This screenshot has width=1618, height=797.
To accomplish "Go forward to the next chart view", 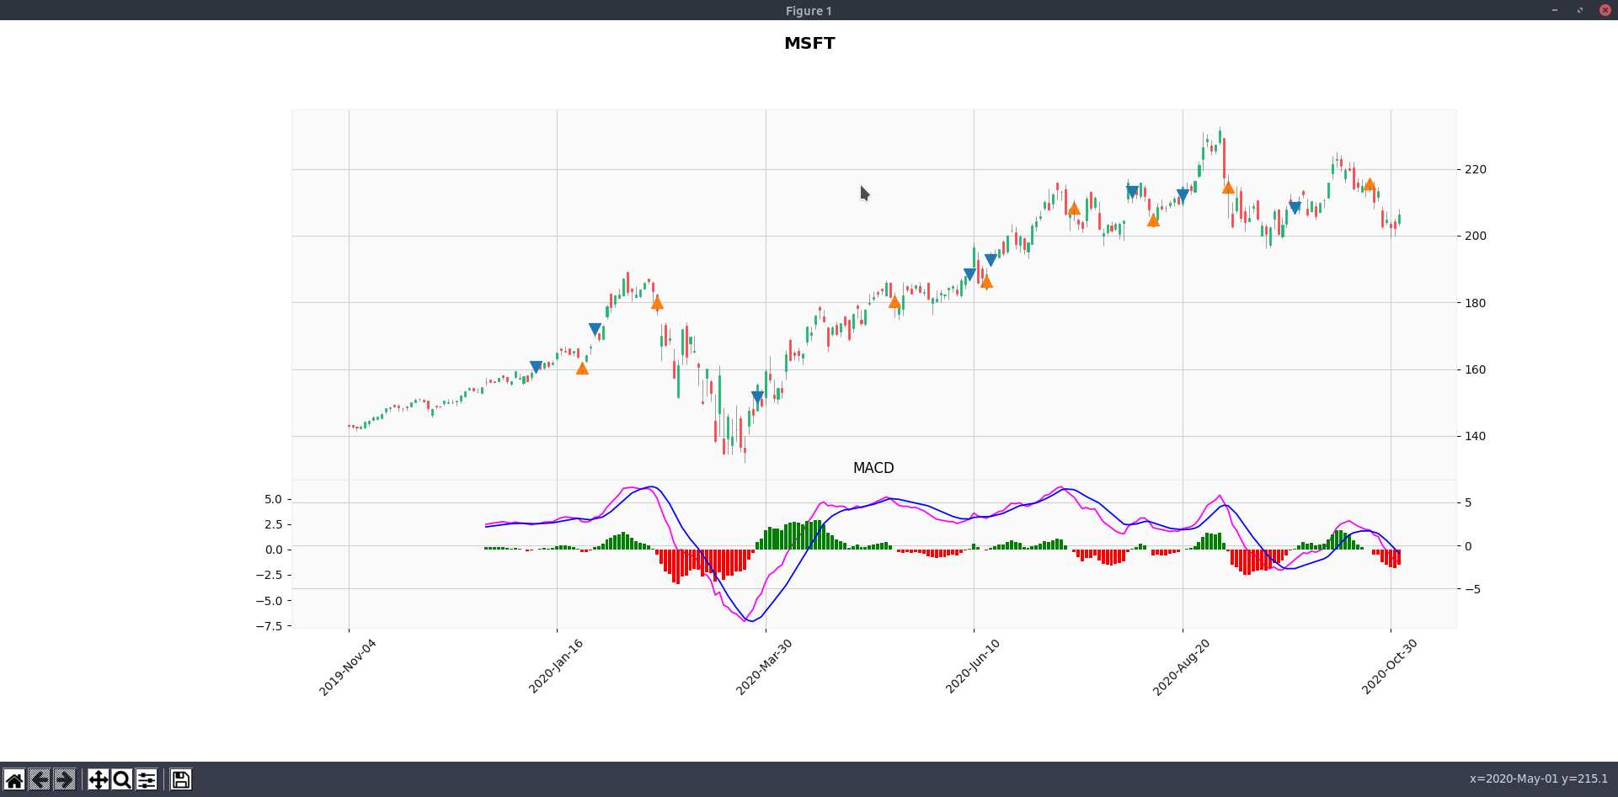I will tap(64, 779).
